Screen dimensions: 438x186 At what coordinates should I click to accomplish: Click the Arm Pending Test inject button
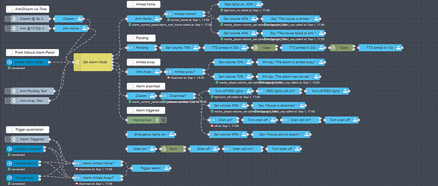pyautogui.click(x=8, y=91)
